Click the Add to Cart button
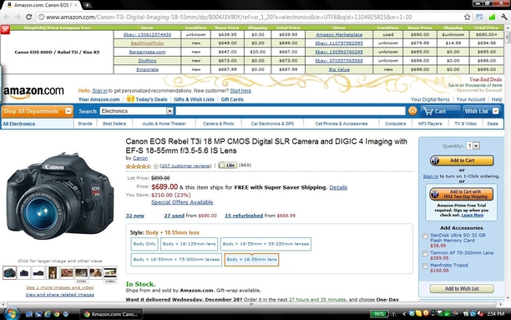The height and width of the screenshot is (320, 511). [x=462, y=160]
